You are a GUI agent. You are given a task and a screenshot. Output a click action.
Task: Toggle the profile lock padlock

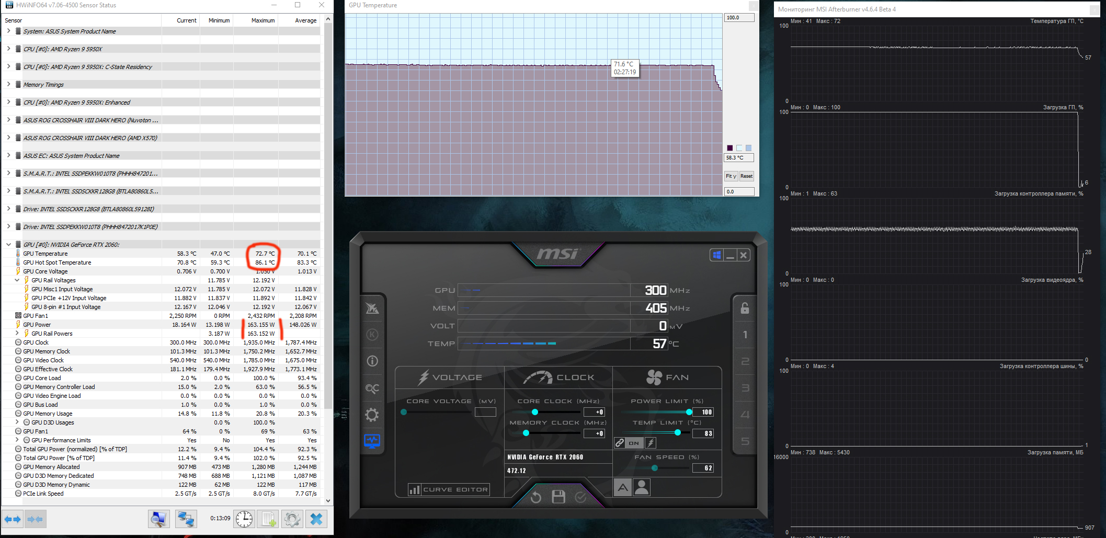(745, 308)
